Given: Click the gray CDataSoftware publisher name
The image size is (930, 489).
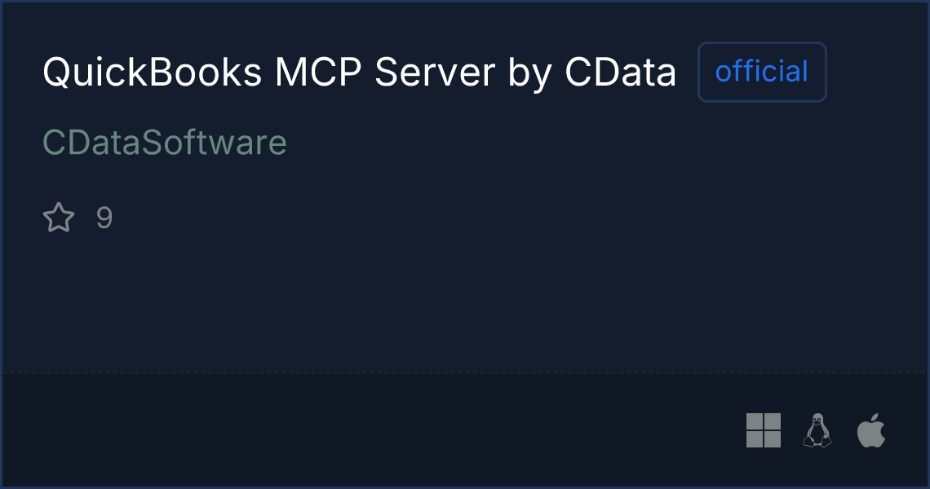Looking at the screenshot, I should coord(165,143).
